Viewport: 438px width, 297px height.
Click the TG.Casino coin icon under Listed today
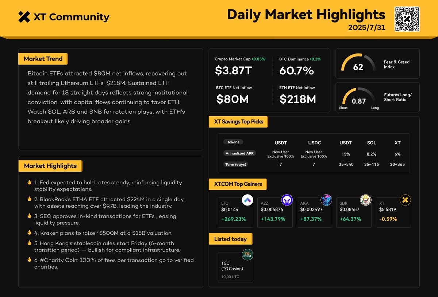click(x=247, y=255)
